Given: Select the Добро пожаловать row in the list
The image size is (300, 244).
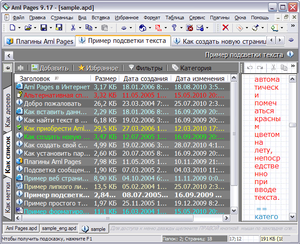Looking at the screenshot, I should (x=122, y=104).
